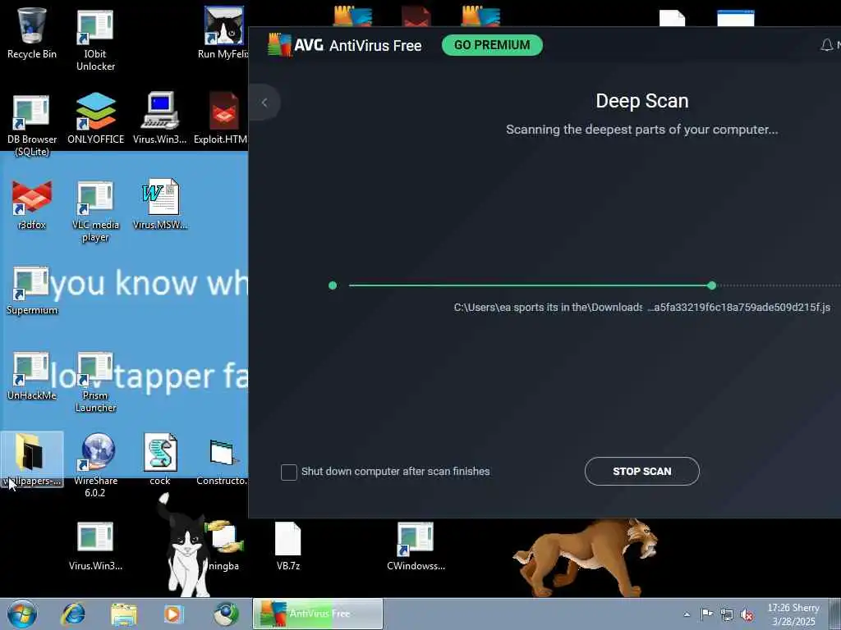The height and width of the screenshot is (630, 841).
Task: Select the Virus.MSW... document icon
Action: click(160, 204)
